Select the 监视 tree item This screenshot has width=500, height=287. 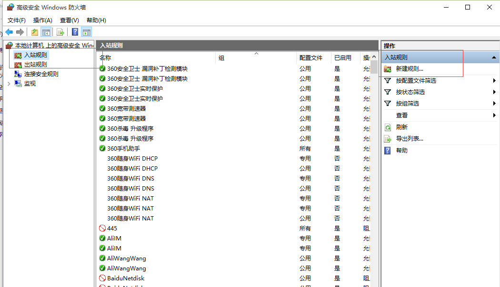pyautogui.click(x=30, y=84)
